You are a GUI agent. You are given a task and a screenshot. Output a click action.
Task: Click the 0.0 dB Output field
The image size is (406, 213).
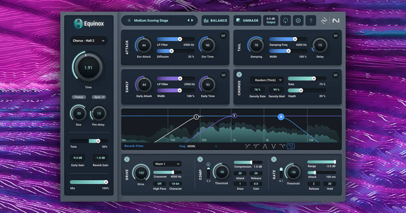coord(270,21)
